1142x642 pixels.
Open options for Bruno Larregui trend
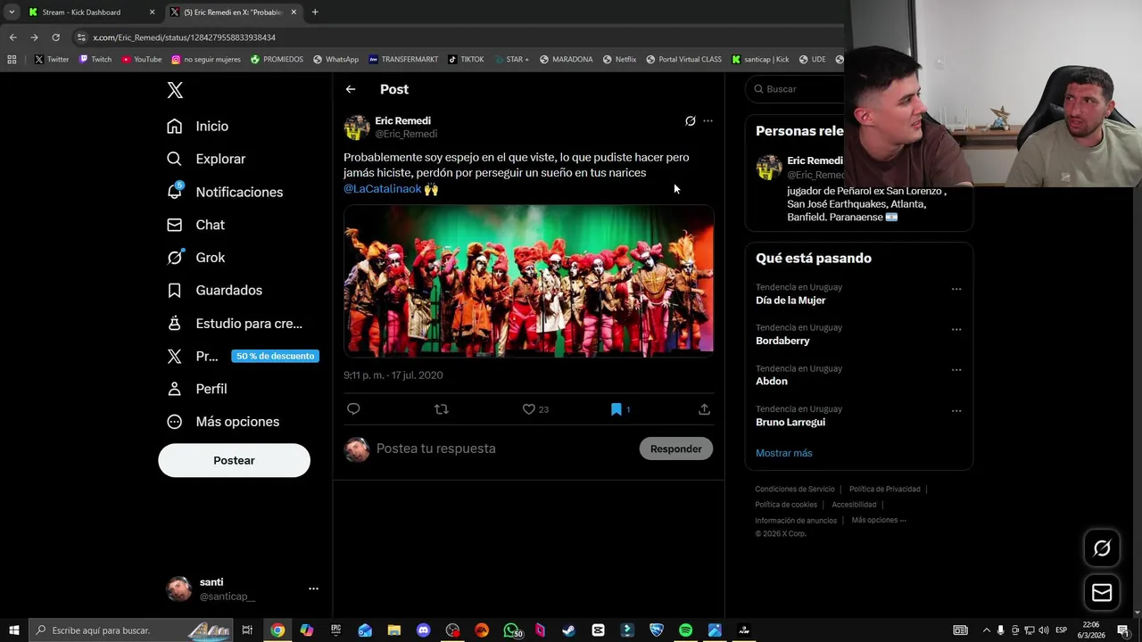pos(956,411)
